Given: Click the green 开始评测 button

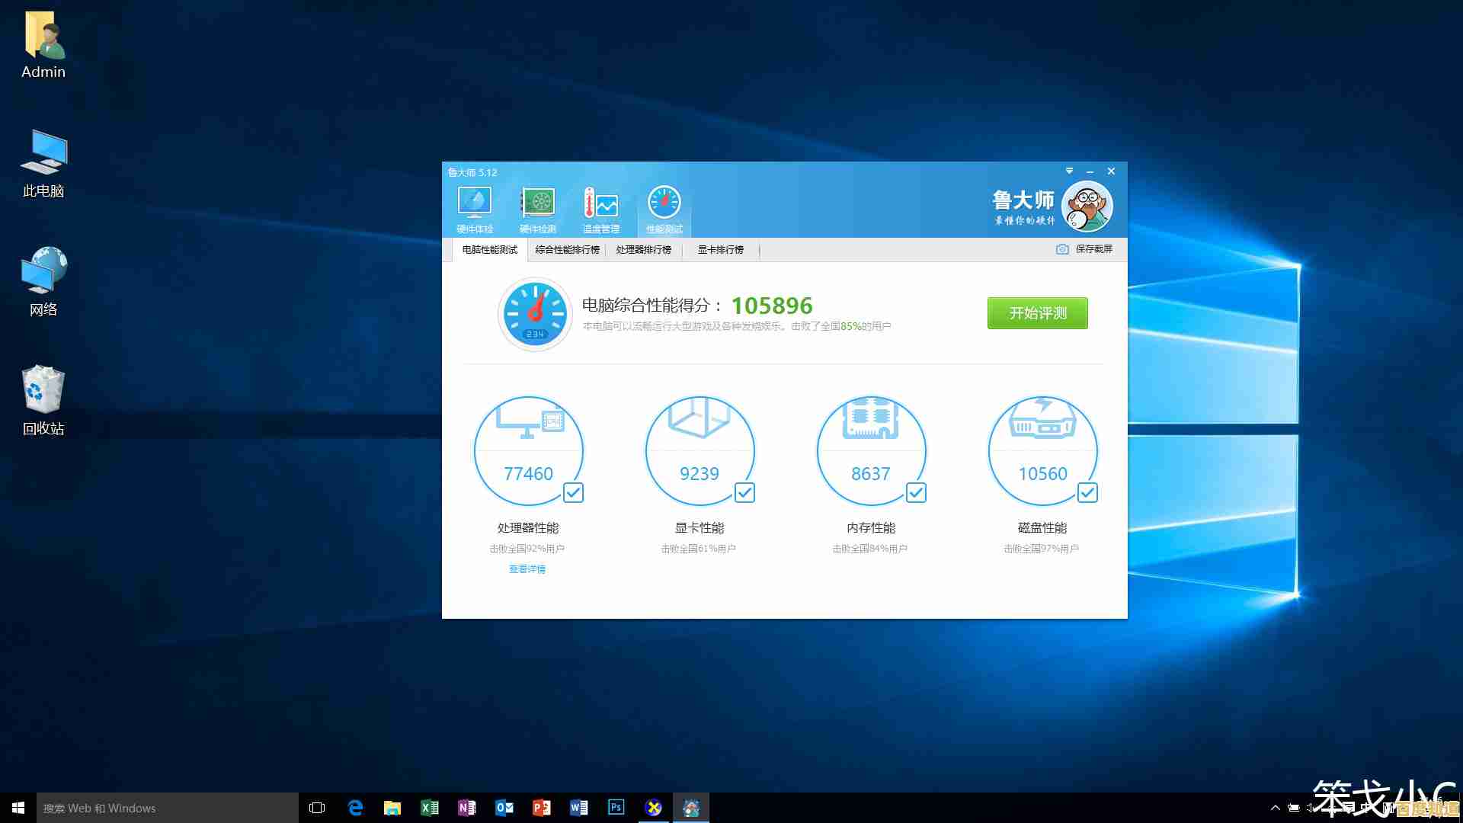Looking at the screenshot, I should point(1037,313).
